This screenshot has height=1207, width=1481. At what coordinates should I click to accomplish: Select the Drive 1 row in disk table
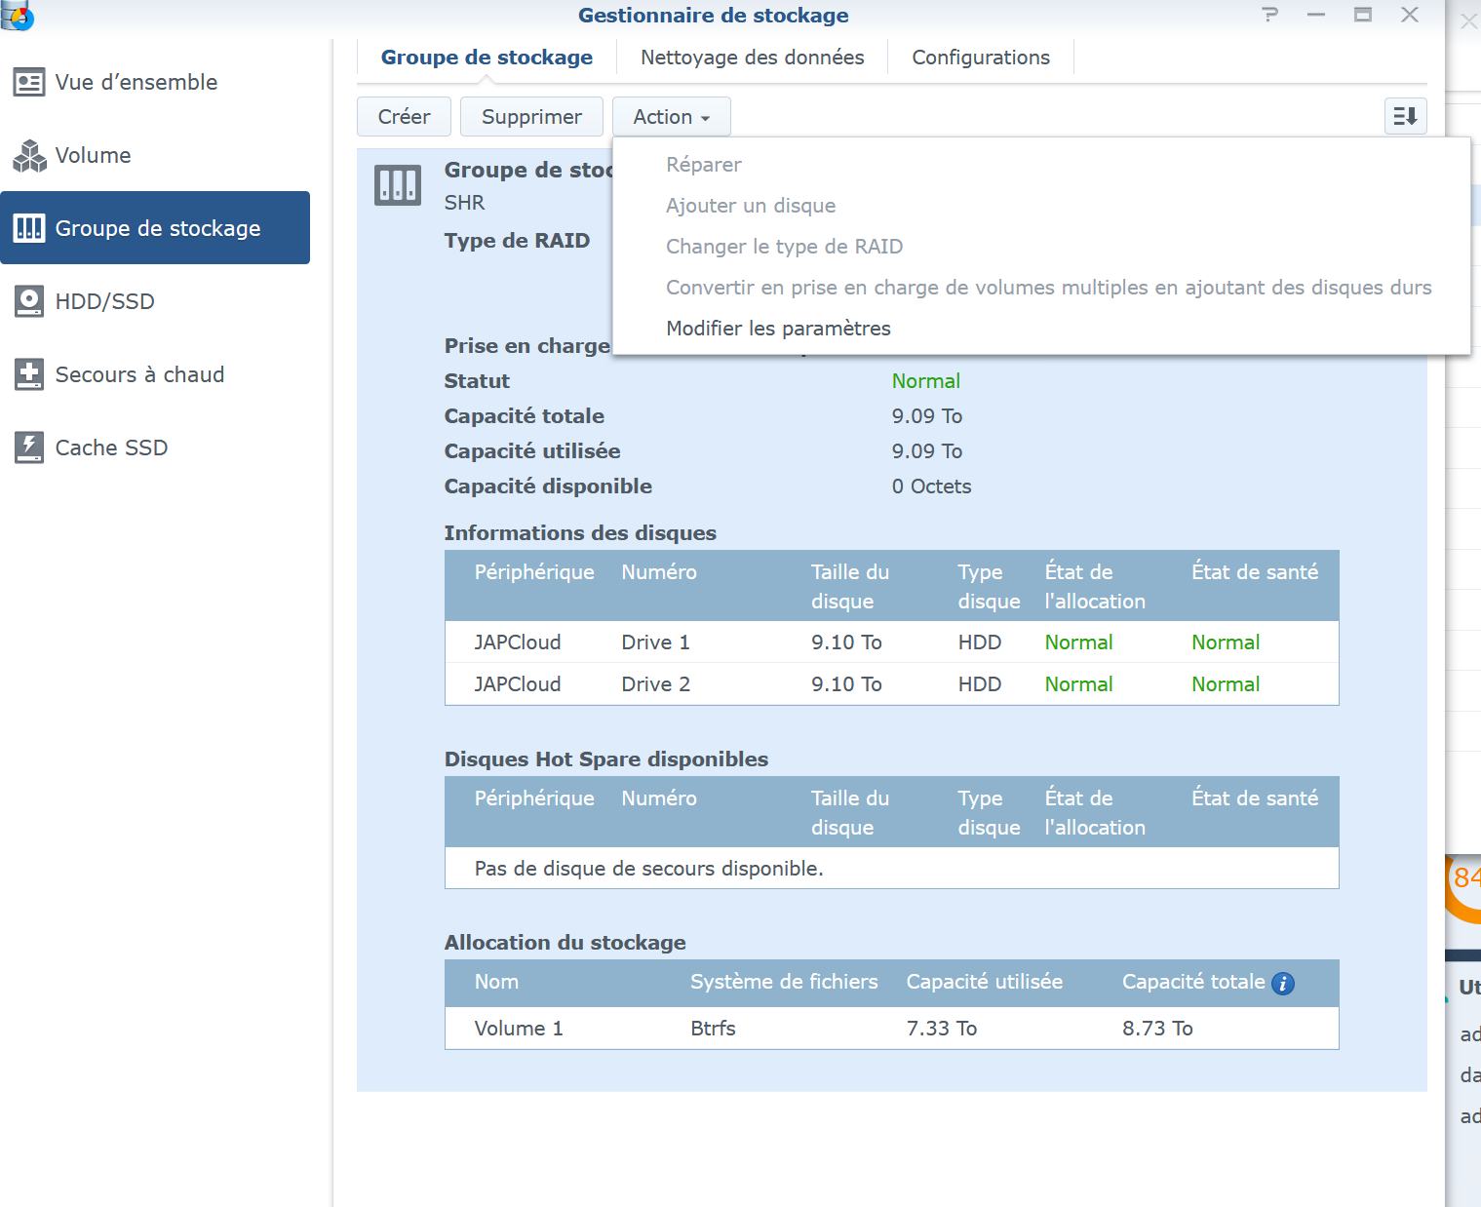coord(891,642)
